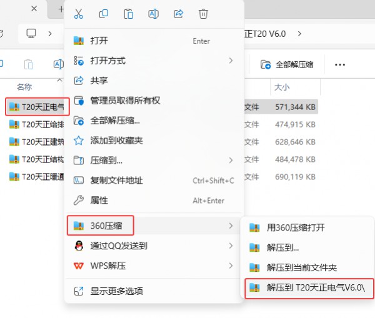
Task: Click the 628,646 KB size cell
Action: click(x=296, y=142)
